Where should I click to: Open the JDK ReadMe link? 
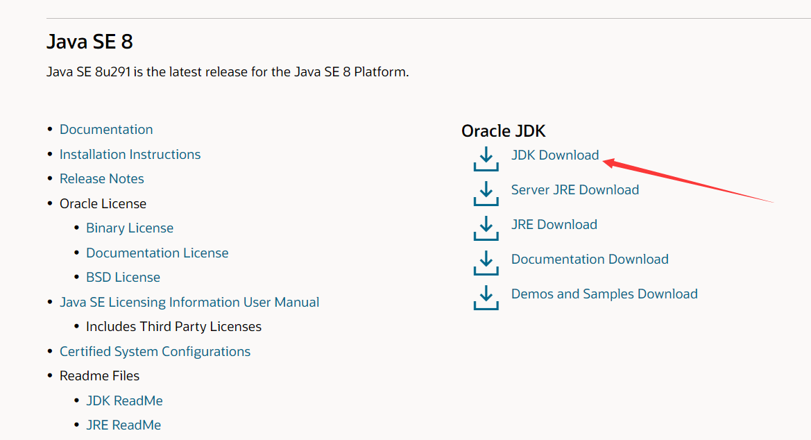coord(124,401)
